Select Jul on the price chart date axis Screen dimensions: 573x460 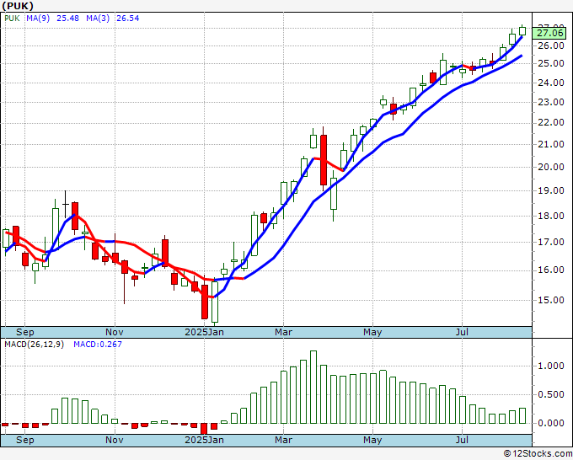463,332
